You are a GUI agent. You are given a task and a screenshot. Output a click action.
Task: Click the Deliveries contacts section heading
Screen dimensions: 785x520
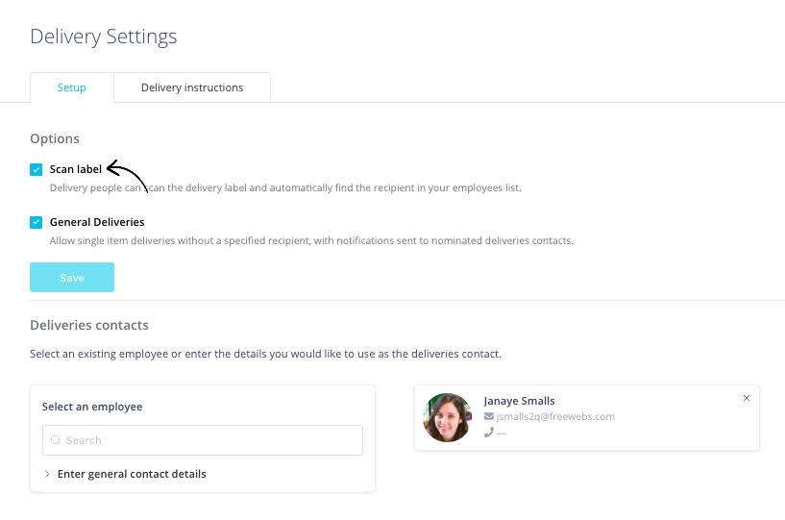[89, 325]
